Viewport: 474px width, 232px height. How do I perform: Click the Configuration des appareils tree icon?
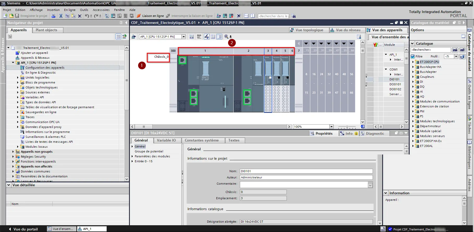pos(22,68)
